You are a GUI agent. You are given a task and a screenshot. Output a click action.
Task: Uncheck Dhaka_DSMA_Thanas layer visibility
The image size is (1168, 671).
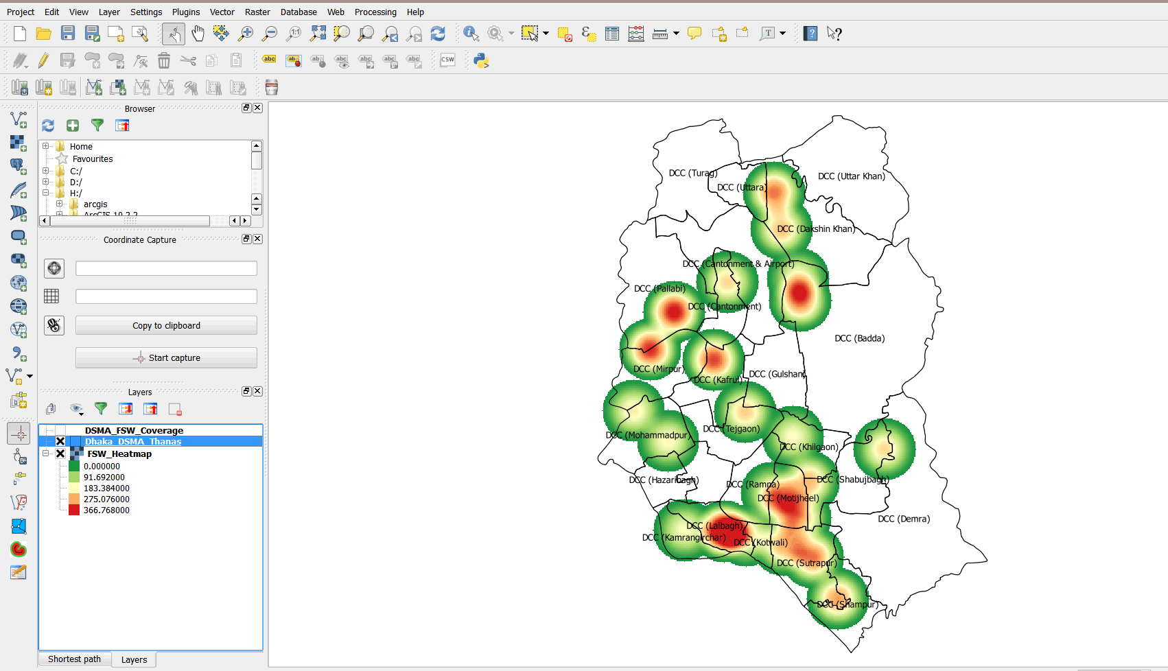(60, 441)
